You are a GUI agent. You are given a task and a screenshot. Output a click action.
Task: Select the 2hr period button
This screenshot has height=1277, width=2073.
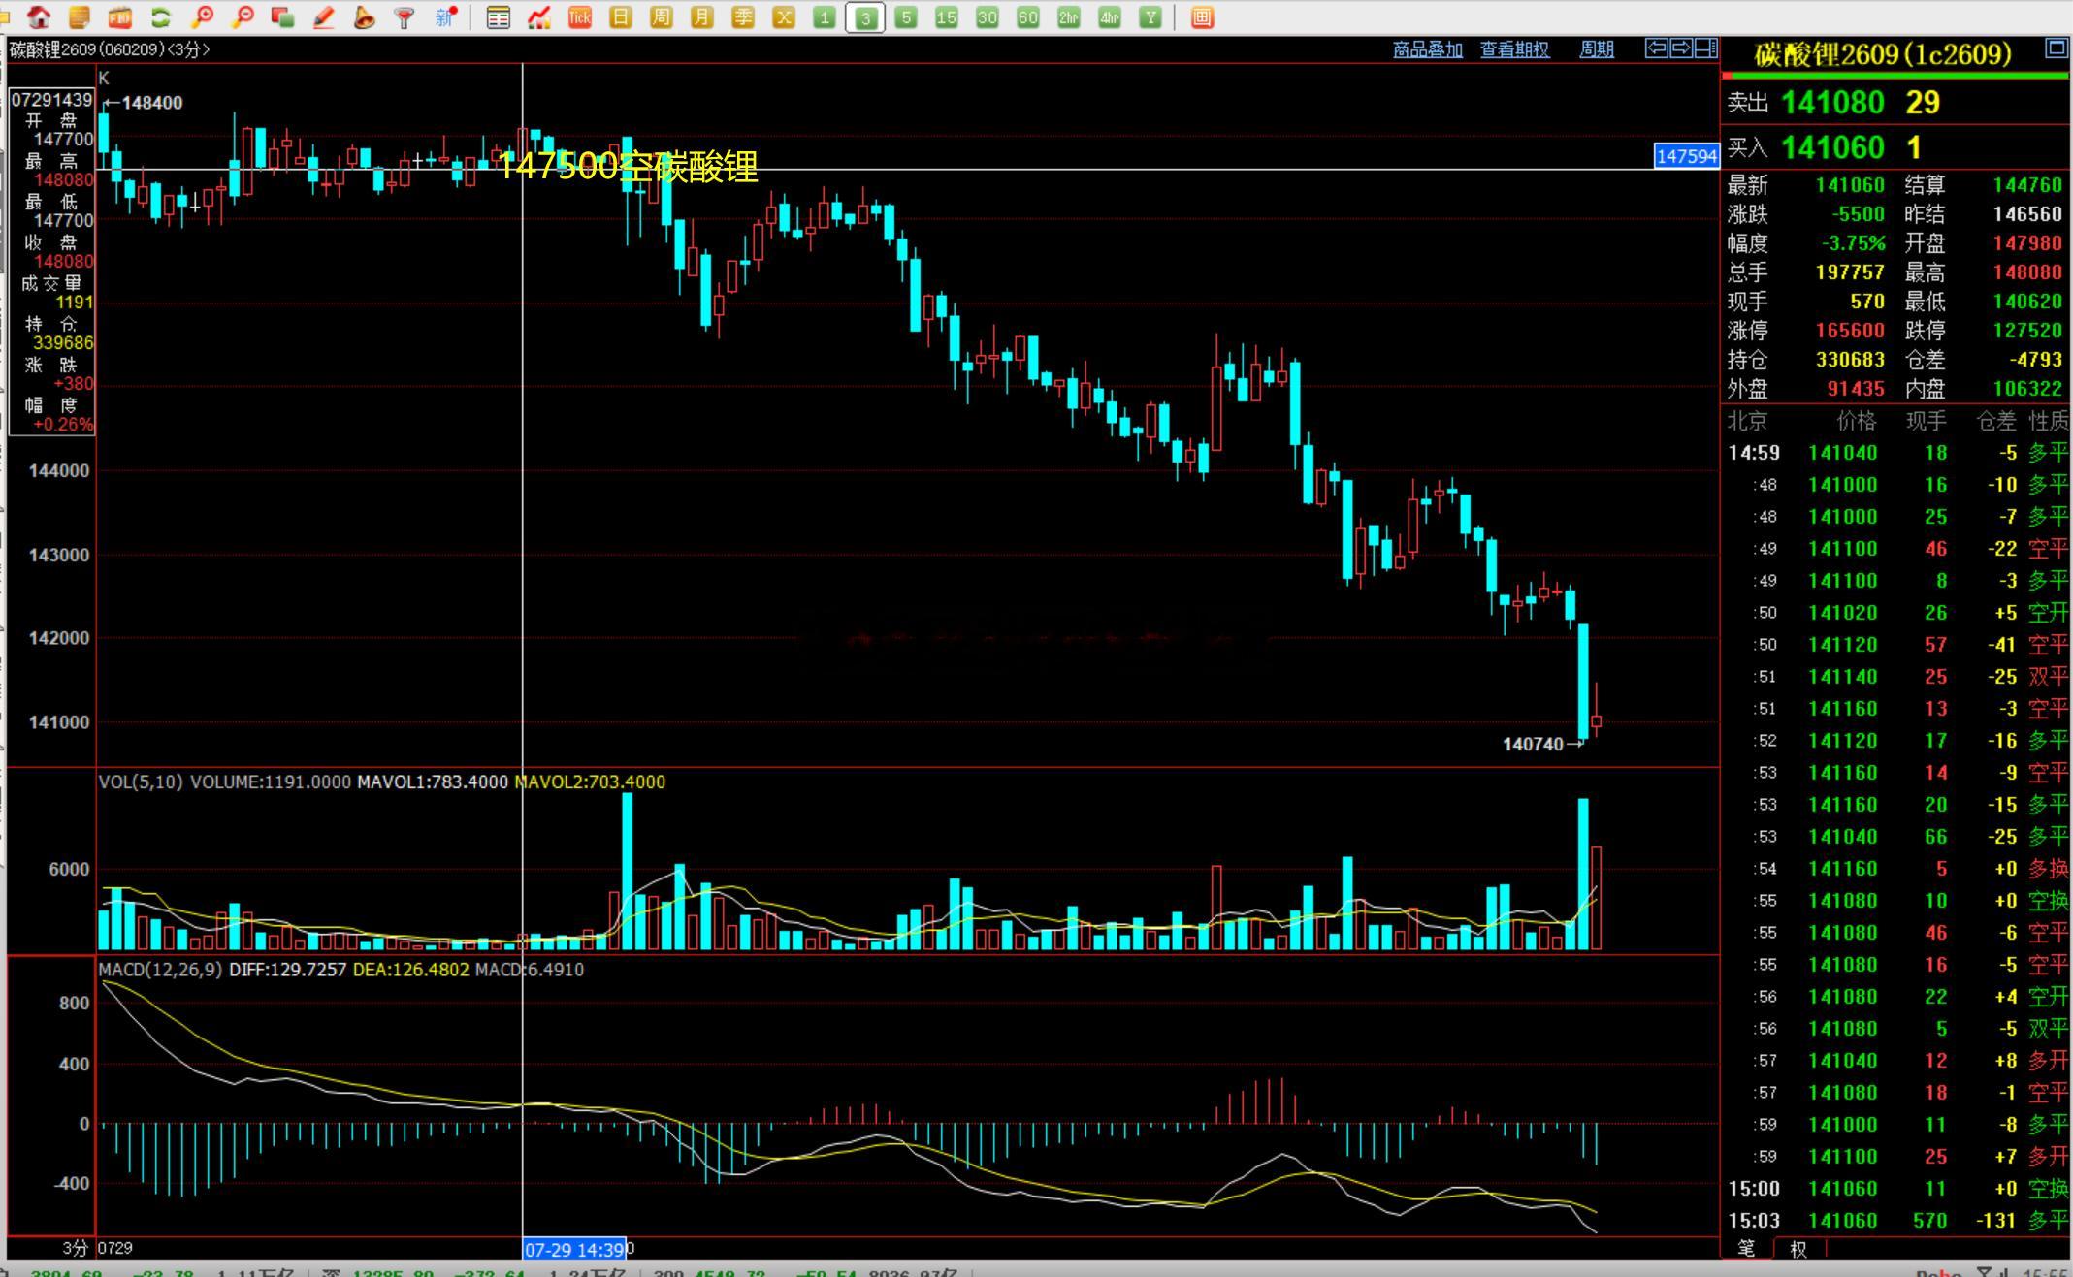1069,17
